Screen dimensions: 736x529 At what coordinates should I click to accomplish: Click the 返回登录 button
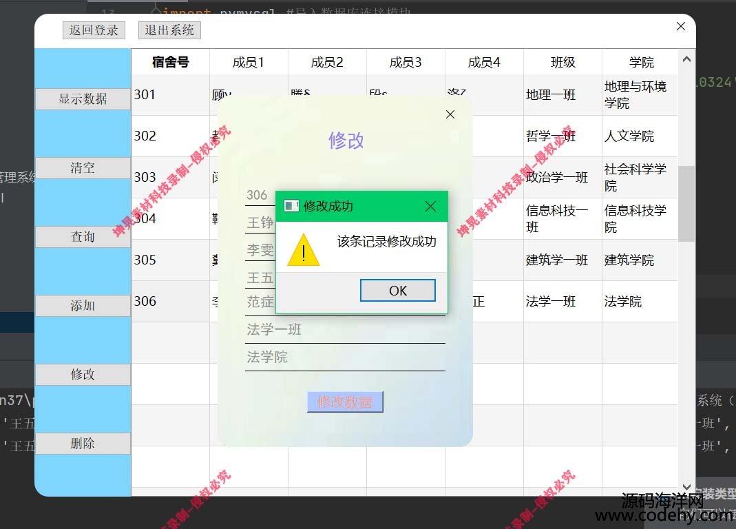coord(94,30)
